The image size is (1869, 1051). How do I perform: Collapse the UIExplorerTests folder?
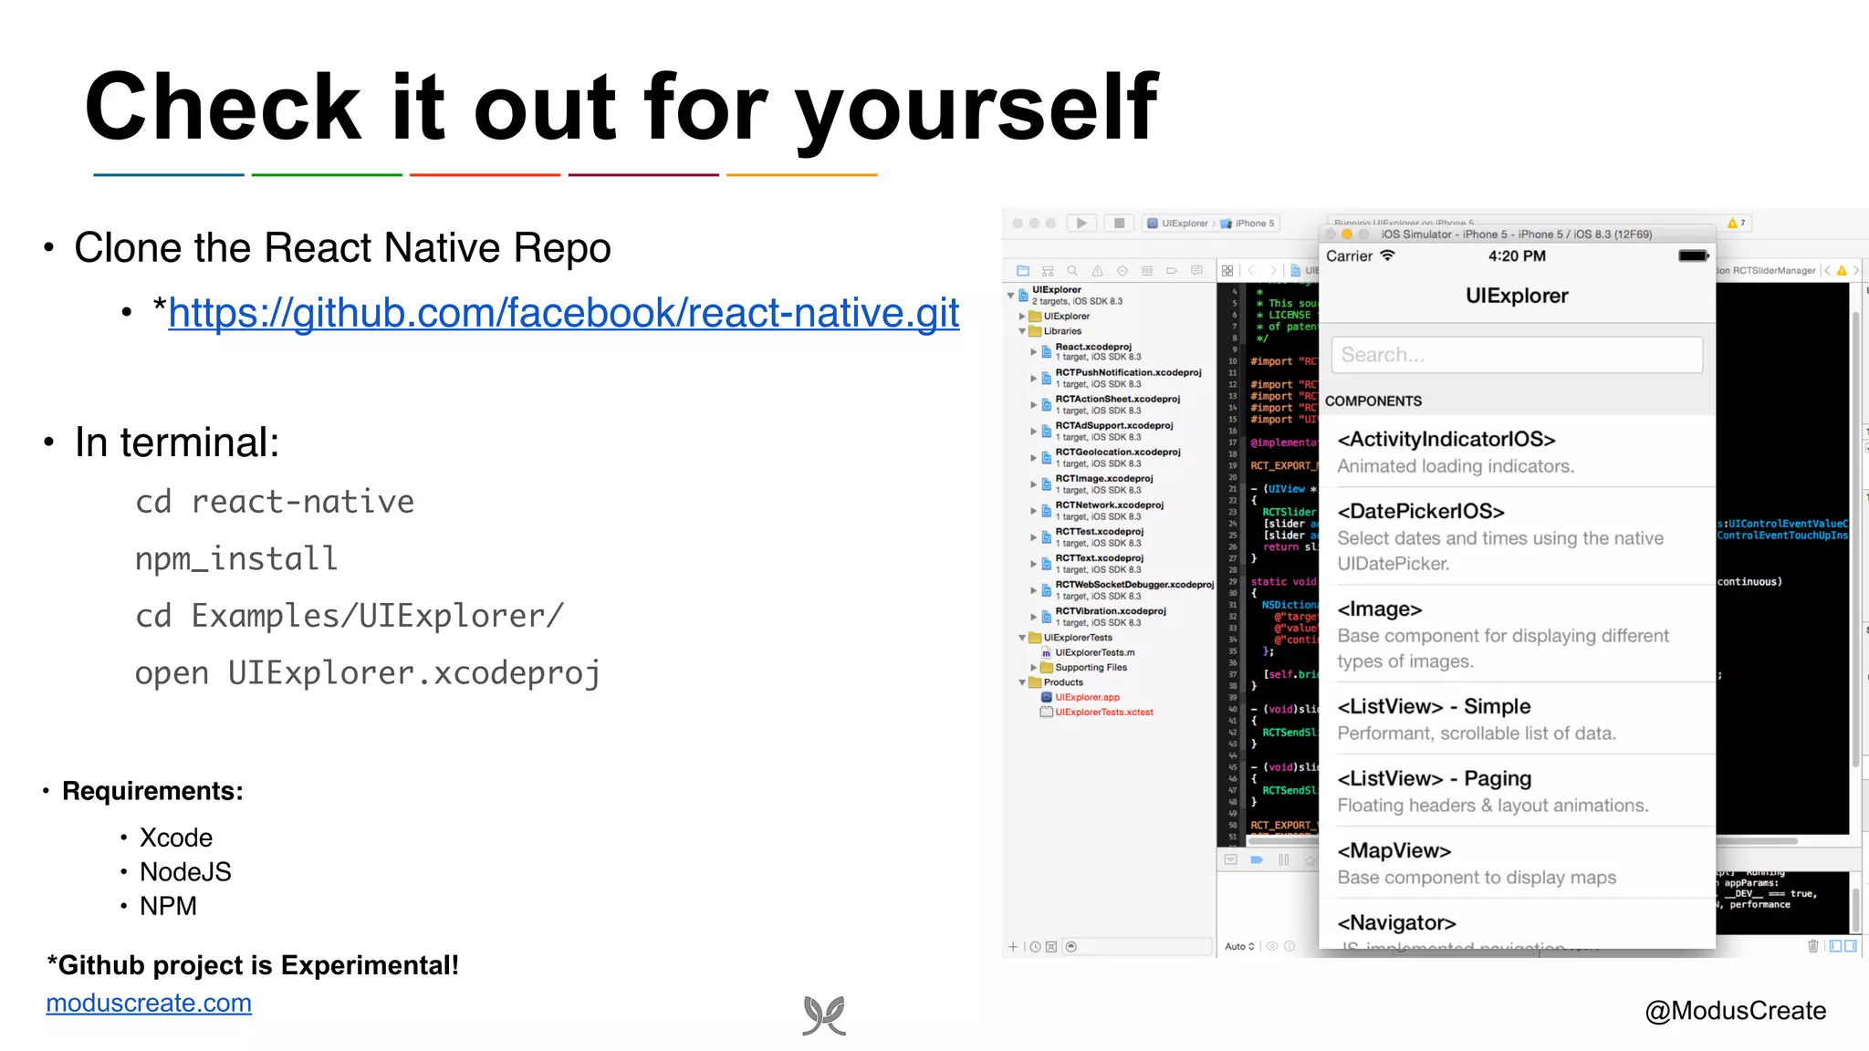pos(1022,638)
